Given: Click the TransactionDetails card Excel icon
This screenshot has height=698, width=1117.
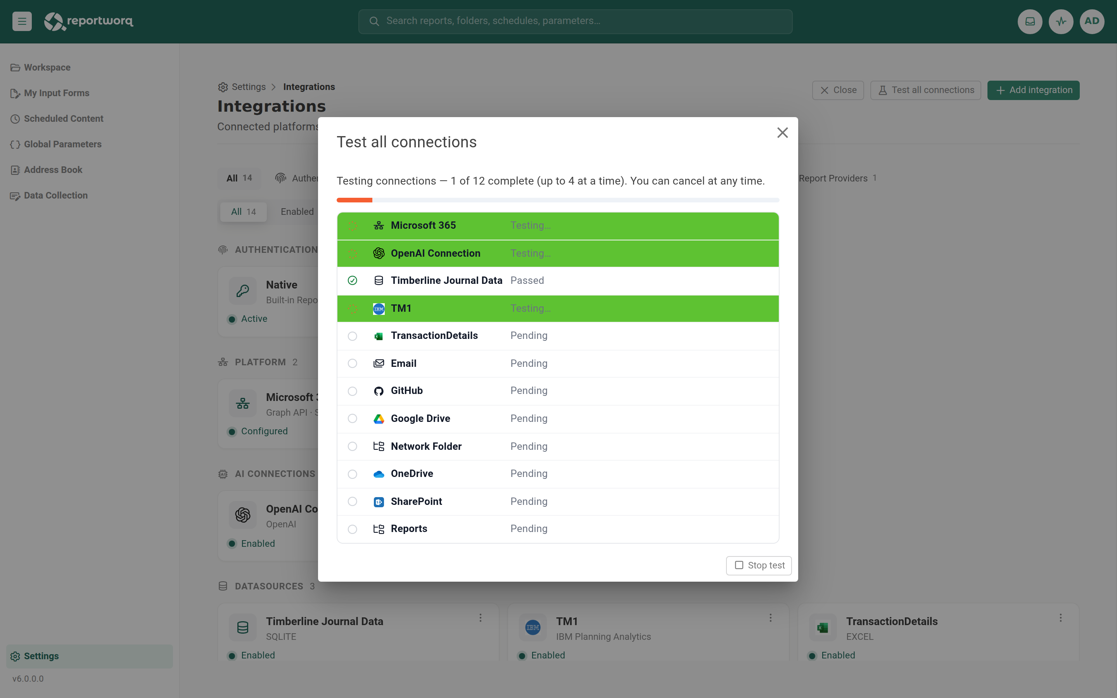Looking at the screenshot, I should [x=823, y=627].
